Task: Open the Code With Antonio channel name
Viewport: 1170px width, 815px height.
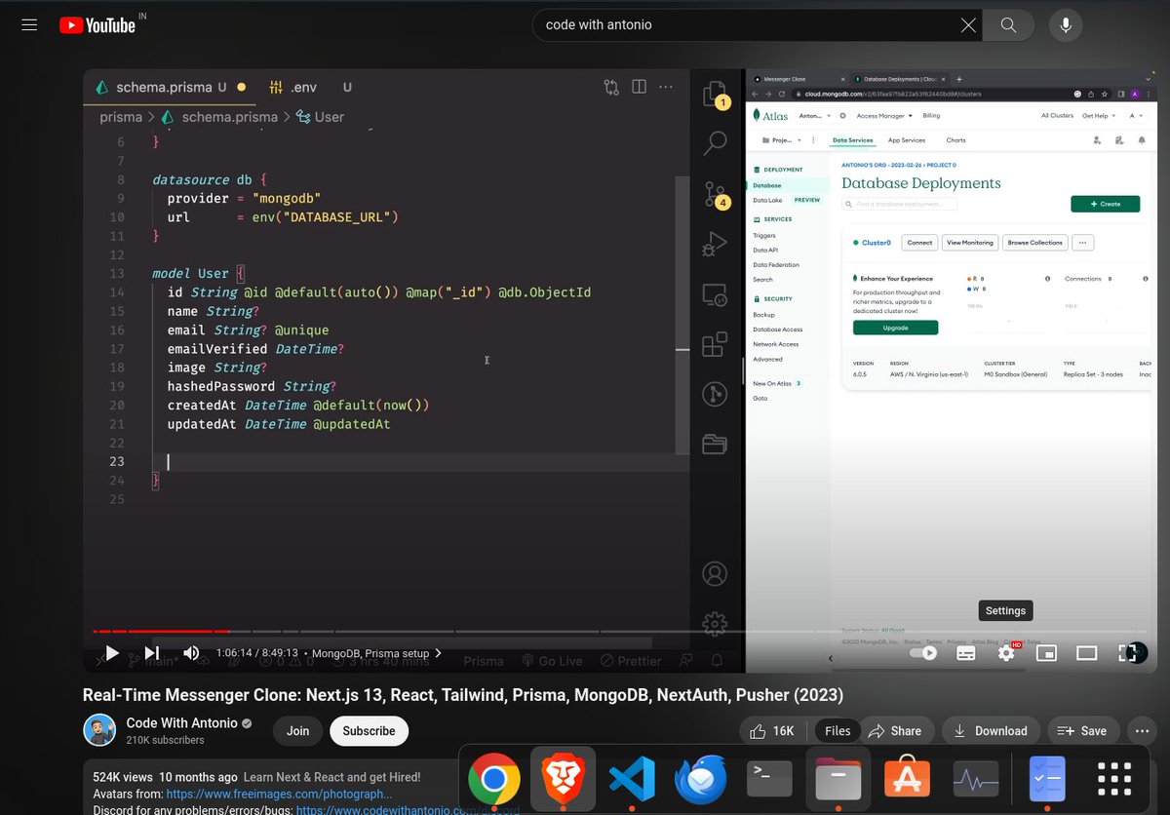Action: (181, 722)
